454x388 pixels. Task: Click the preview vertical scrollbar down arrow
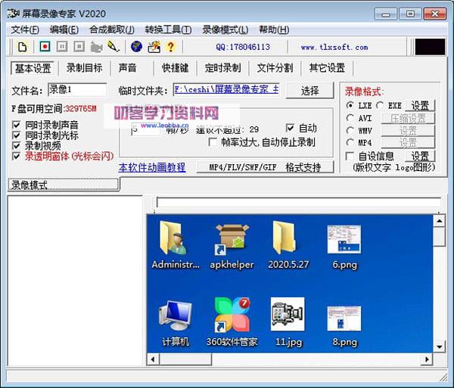(x=439, y=346)
